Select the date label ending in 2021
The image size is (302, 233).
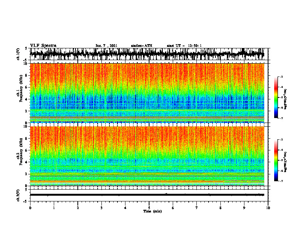point(106,46)
